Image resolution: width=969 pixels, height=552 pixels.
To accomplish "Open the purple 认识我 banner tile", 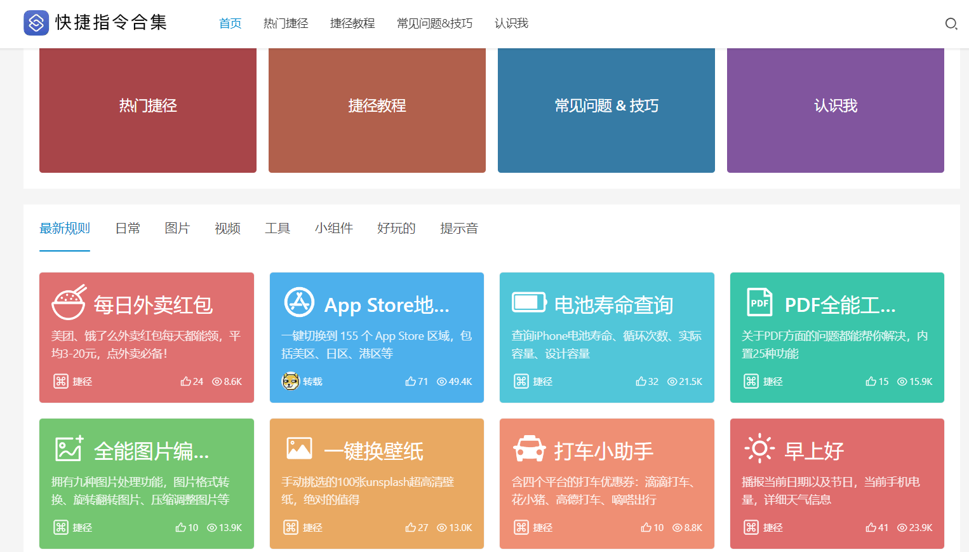I will click(x=835, y=106).
